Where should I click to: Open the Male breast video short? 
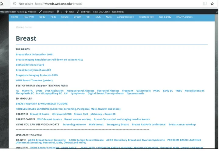pos(96,125)
